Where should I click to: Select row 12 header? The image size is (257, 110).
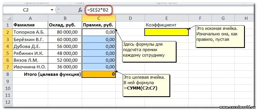click(x=7, y=102)
